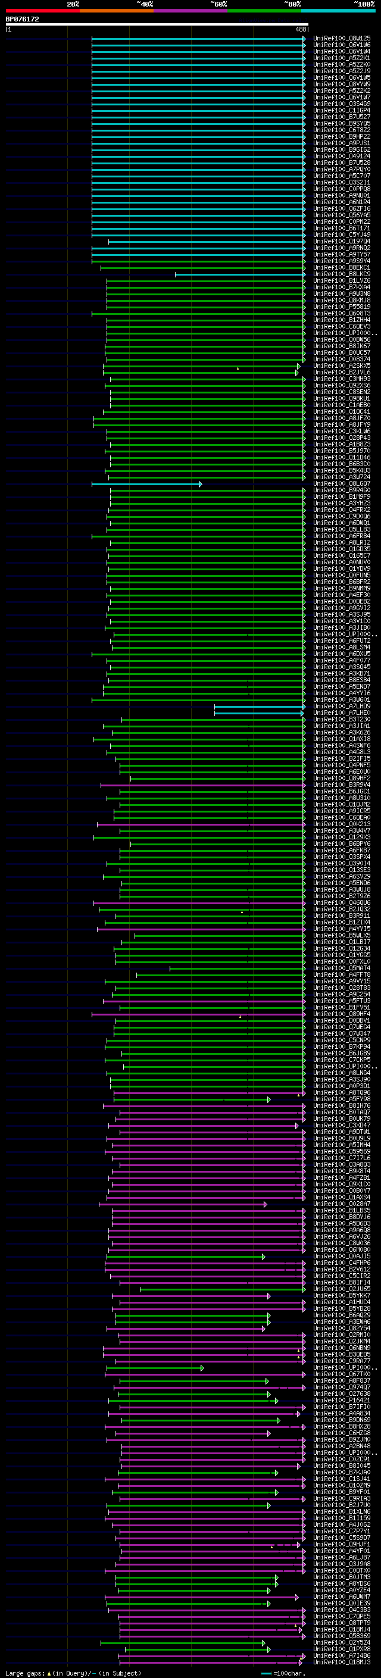
Task: Select hit label UniRef100_O49124
Action: tap(341, 157)
